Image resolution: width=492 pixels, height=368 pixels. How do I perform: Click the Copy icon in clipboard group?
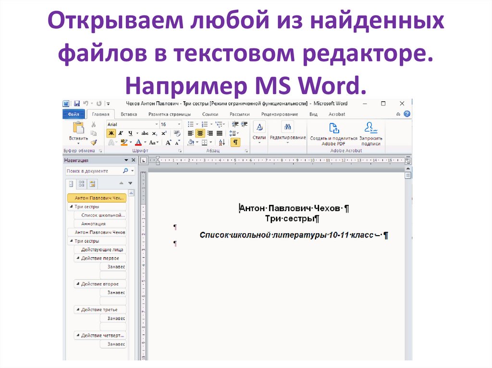click(x=94, y=133)
